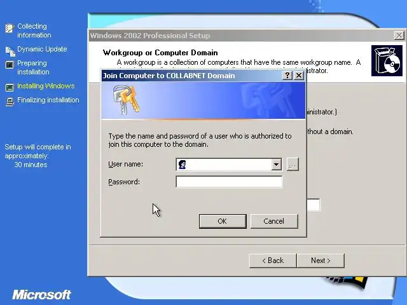Click the 'User name:' label
This screenshot has width=407, height=305.
(125, 164)
